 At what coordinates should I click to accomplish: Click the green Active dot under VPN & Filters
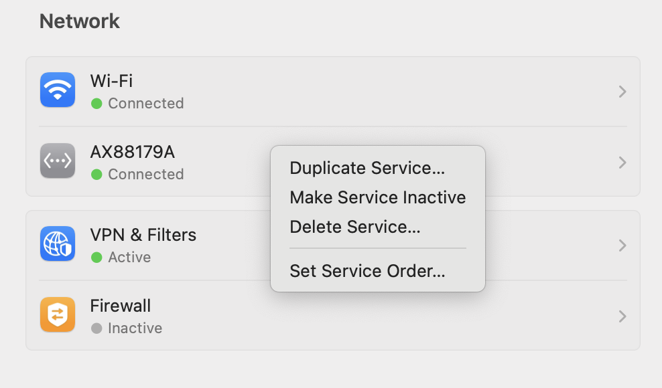[x=96, y=258]
